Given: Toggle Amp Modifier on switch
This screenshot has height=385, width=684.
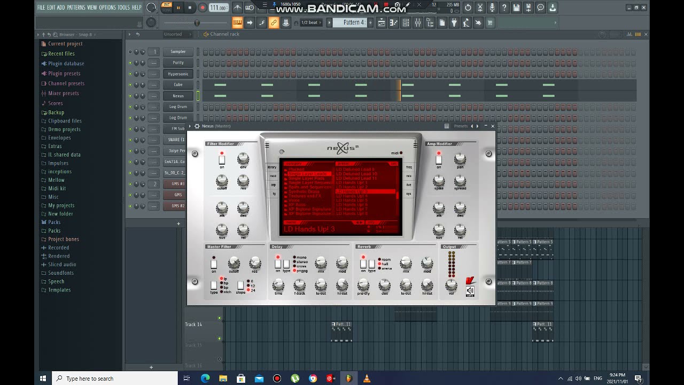Looking at the screenshot, I should click(x=439, y=159).
